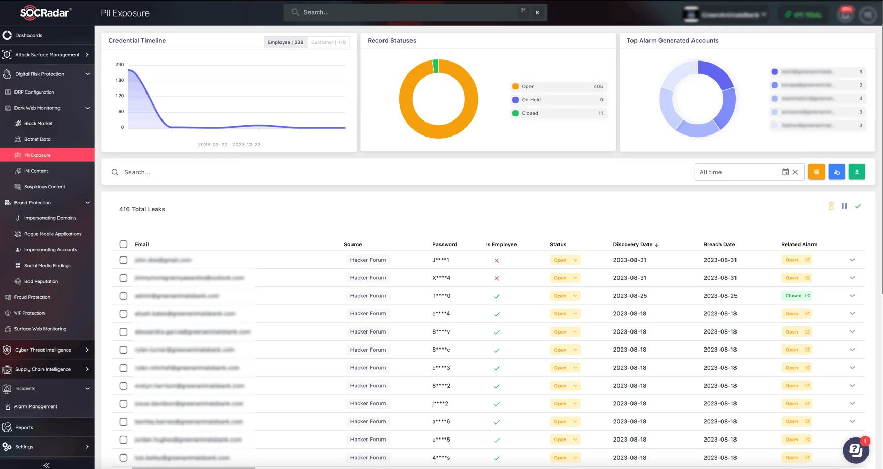Check the row with password X****4
Screen dimensions: 883x469
[x=123, y=278]
